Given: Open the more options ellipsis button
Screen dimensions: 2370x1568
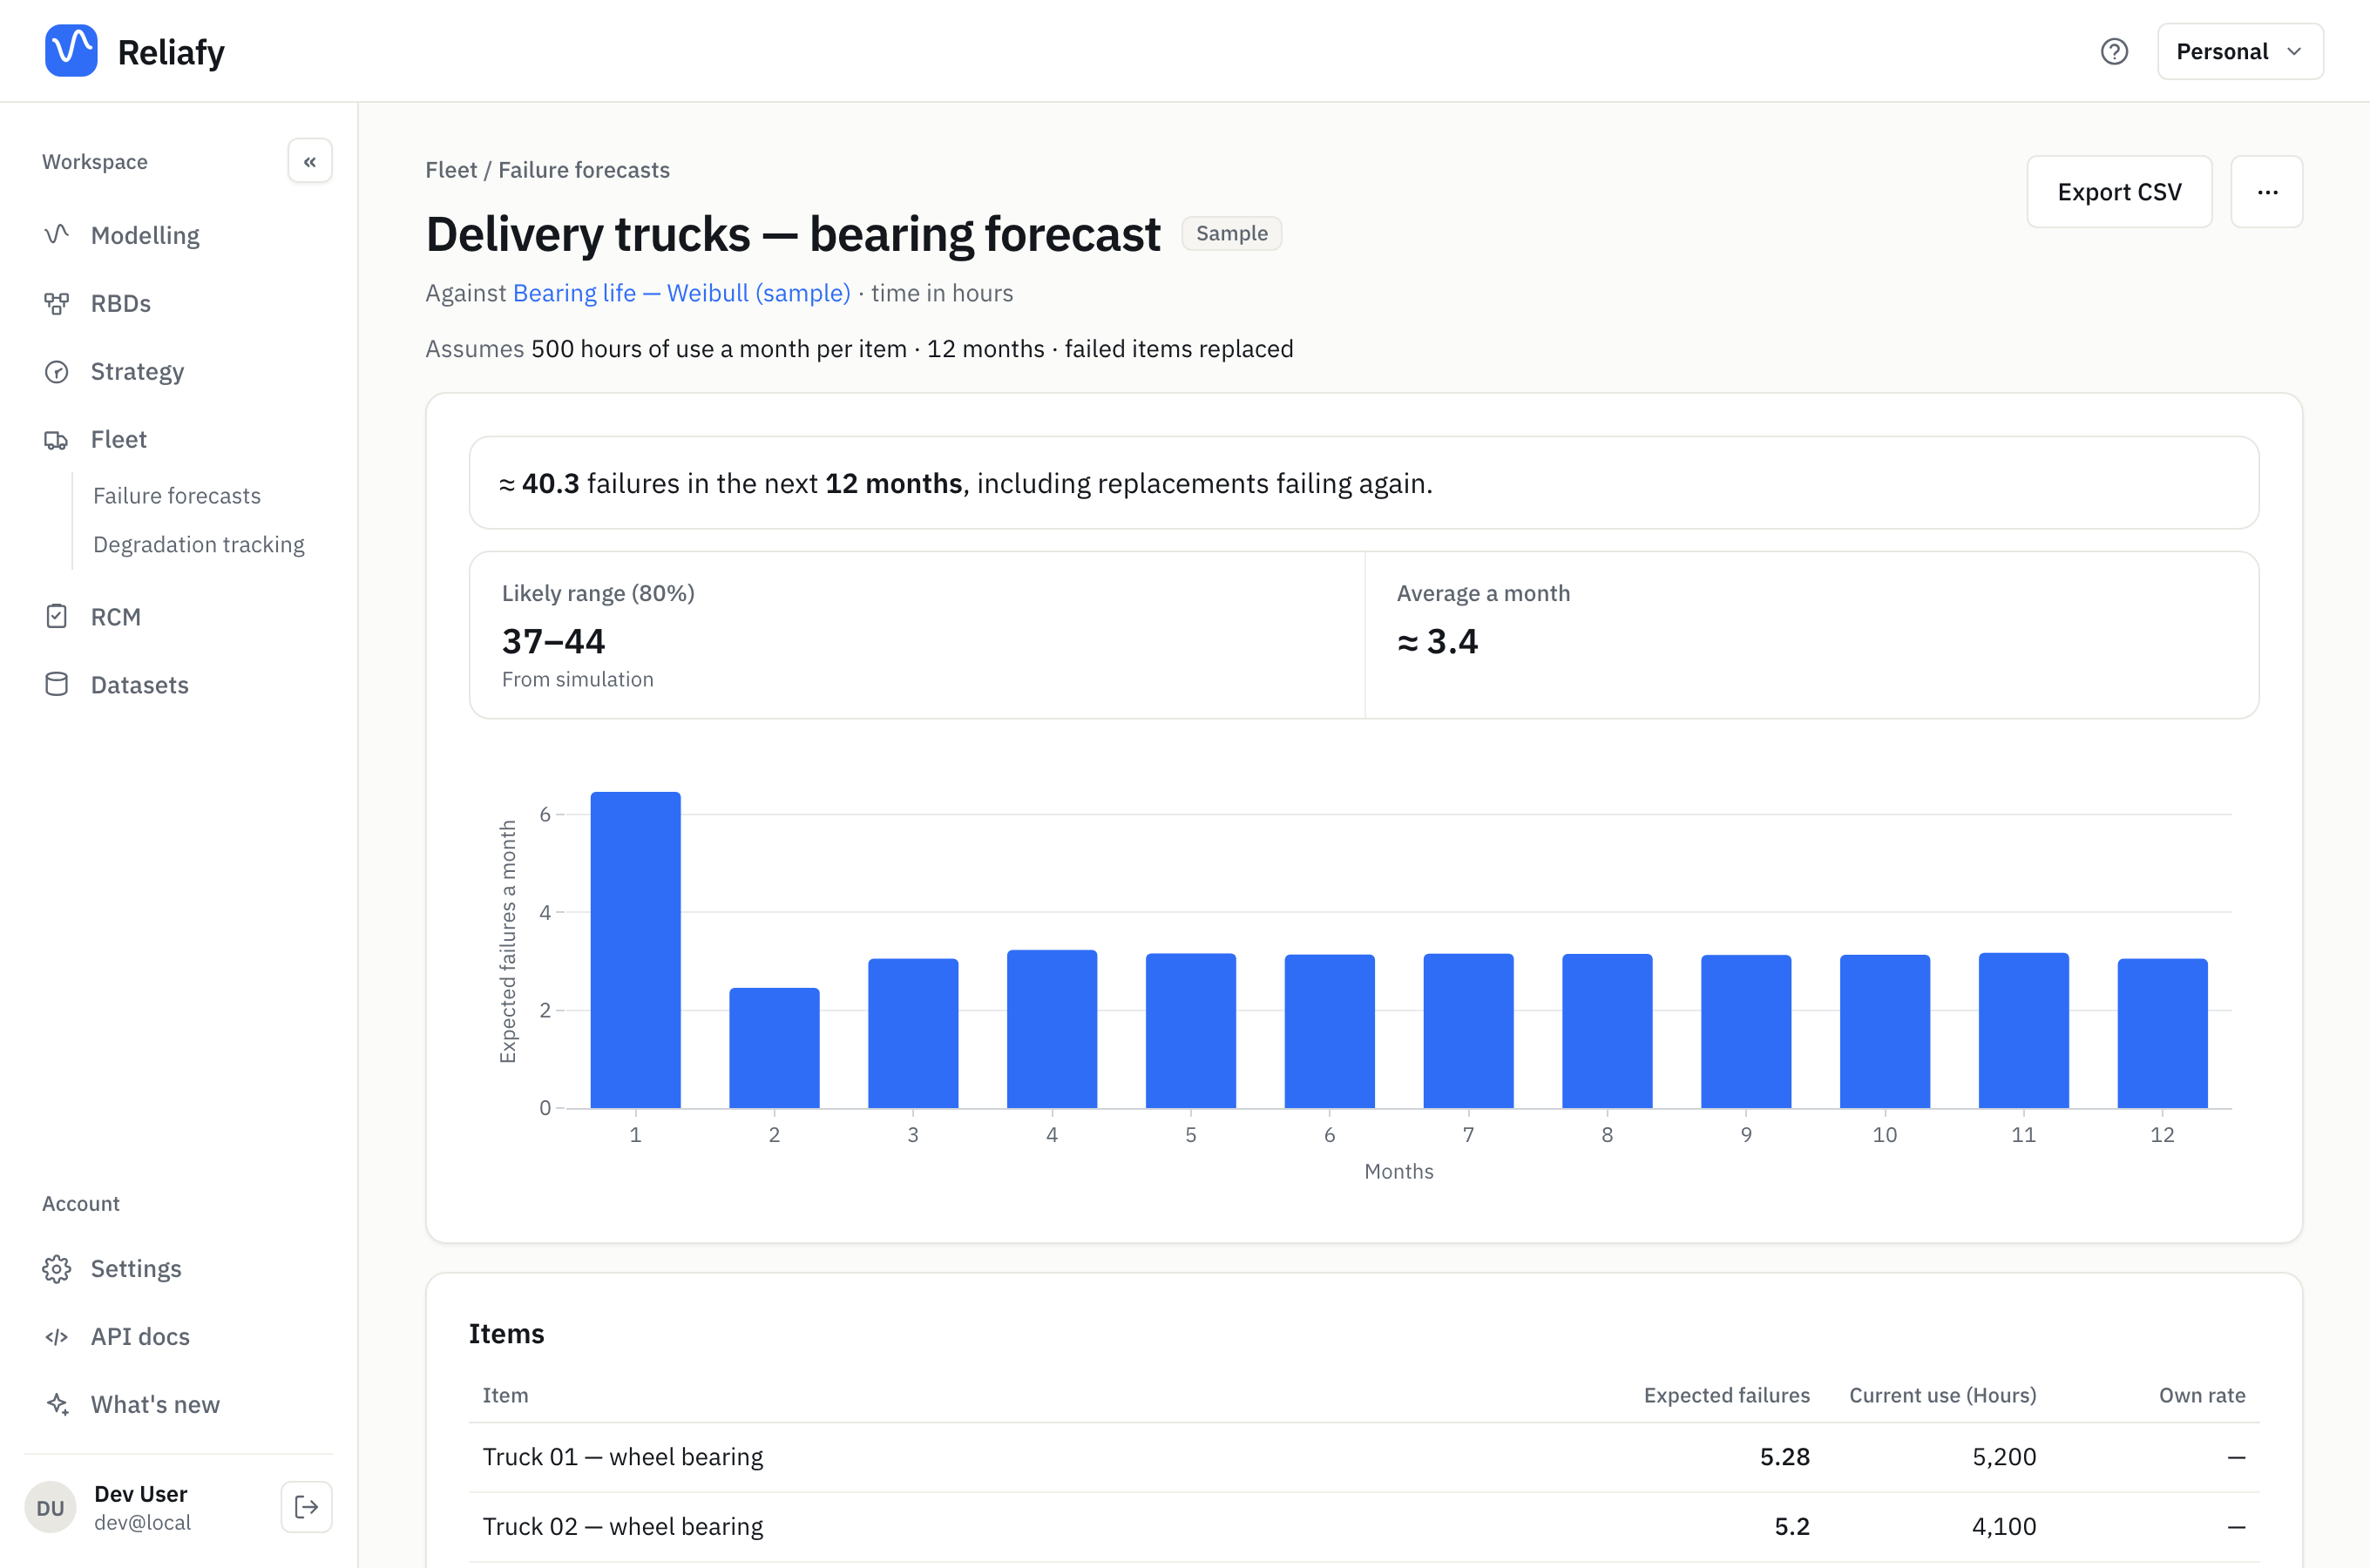Looking at the screenshot, I should (2267, 192).
